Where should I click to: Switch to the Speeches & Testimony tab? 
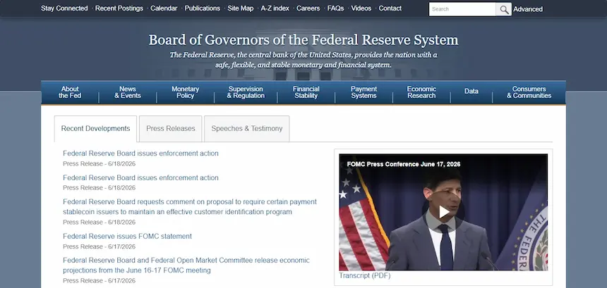pos(247,129)
